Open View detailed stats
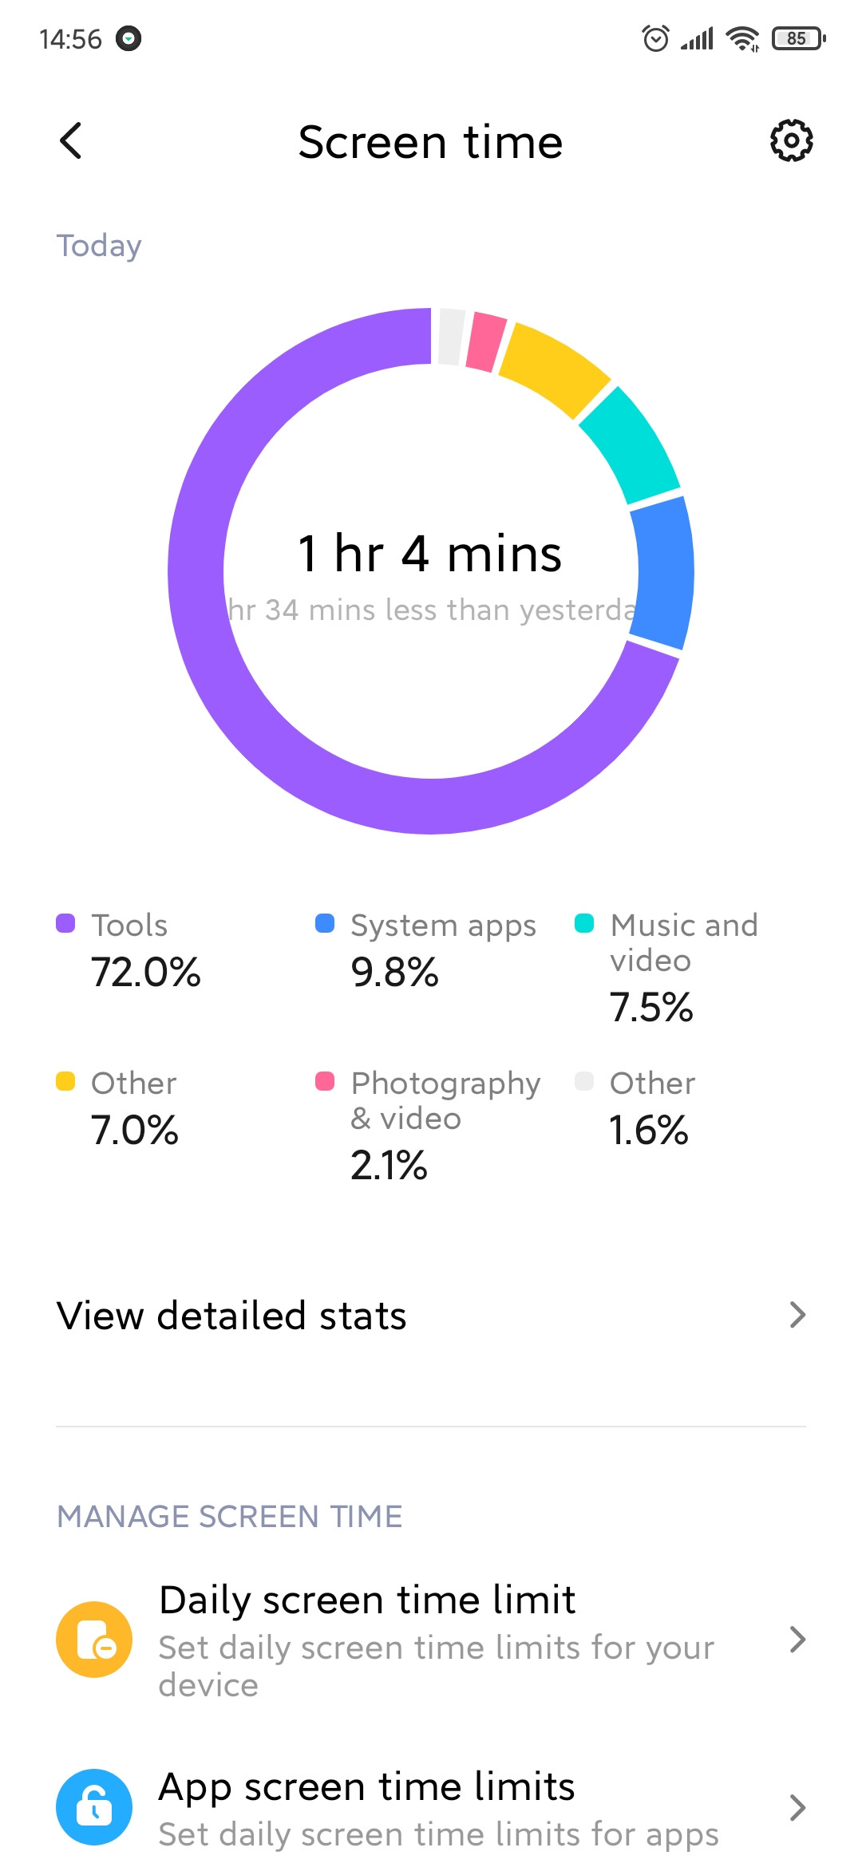Screen dimensions: 862x1867 click(431, 1315)
